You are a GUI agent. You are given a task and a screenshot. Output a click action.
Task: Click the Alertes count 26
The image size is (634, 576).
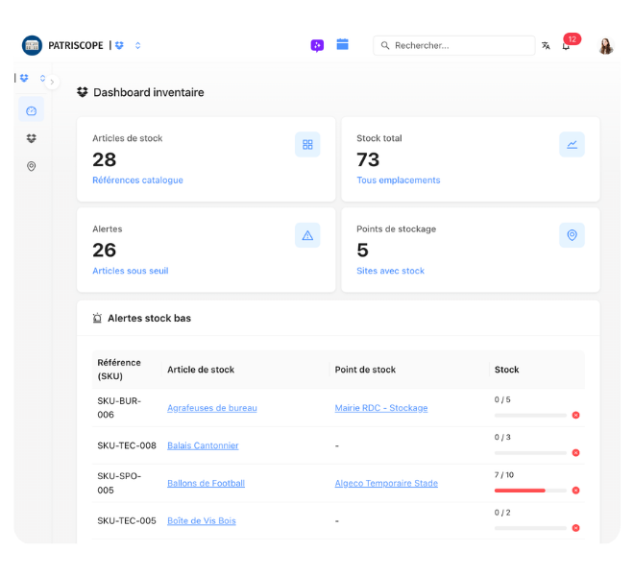105,251
